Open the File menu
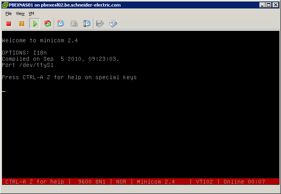281x194 pixels. pos(8,13)
